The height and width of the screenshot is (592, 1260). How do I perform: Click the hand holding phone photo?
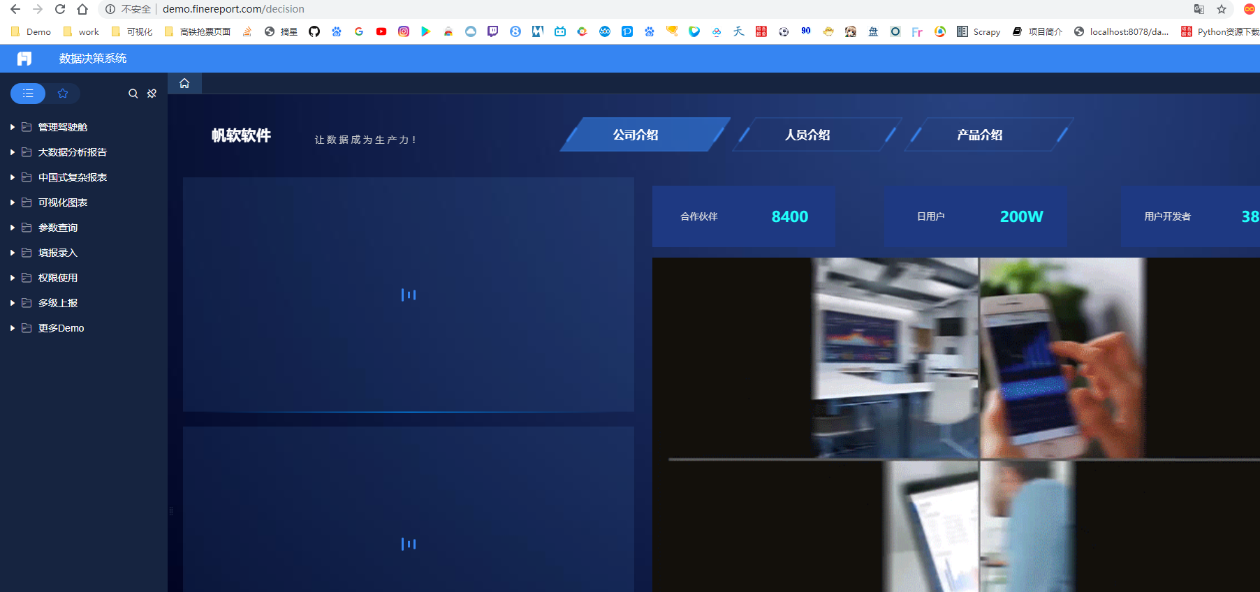click(1062, 358)
